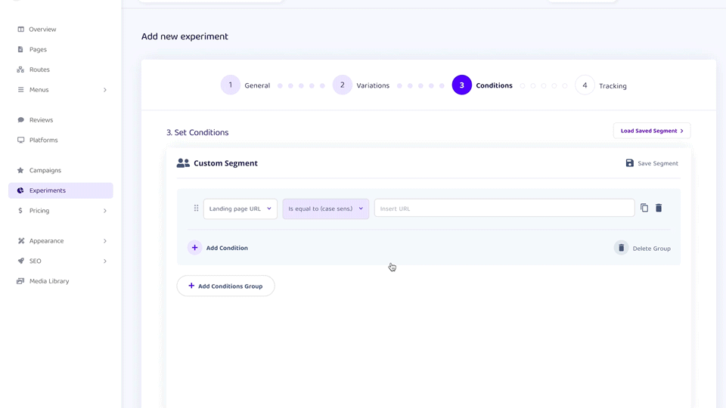Open the Landing page URL dropdown
The image size is (726, 408).
(x=240, y=209)
